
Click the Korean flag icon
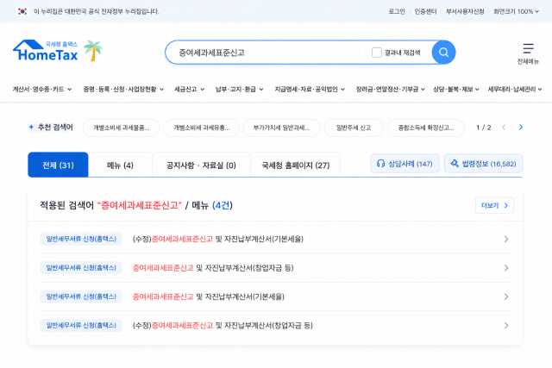click(x=22, y=11)
